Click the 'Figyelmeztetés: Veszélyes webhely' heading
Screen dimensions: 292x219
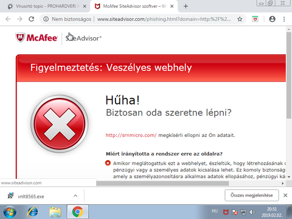pos(111,68)
